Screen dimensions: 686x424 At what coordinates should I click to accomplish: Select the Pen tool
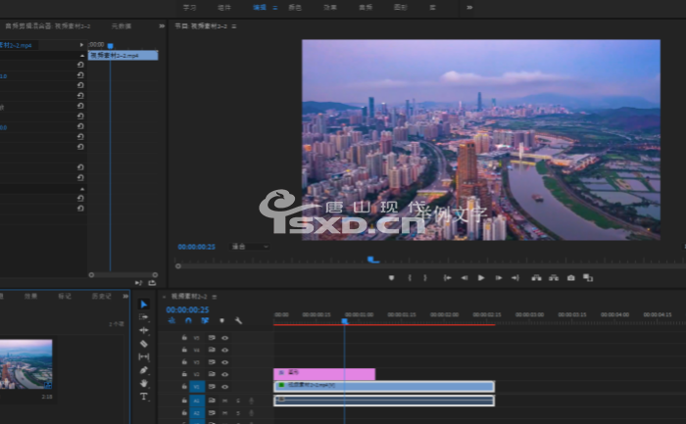(x=143, y=370)
